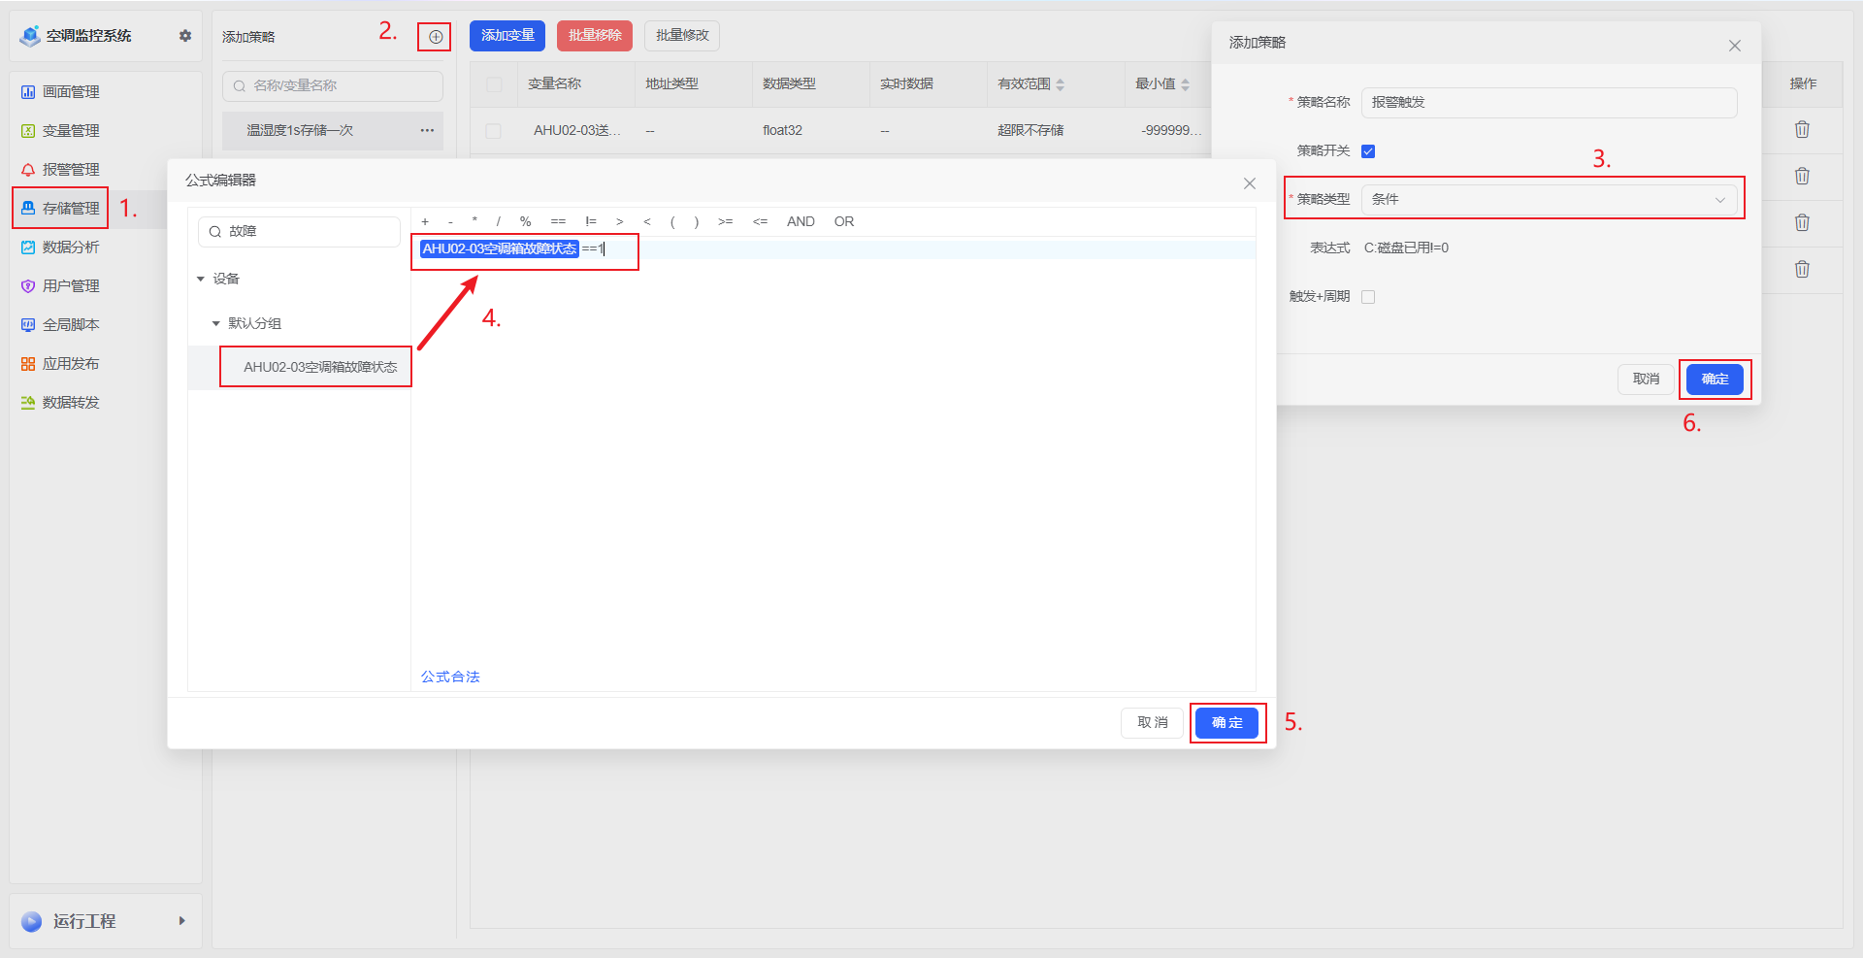Click the 运行工程 play icon
Image resolution: width=1863 pixels, height=958 pixels.
32,921
